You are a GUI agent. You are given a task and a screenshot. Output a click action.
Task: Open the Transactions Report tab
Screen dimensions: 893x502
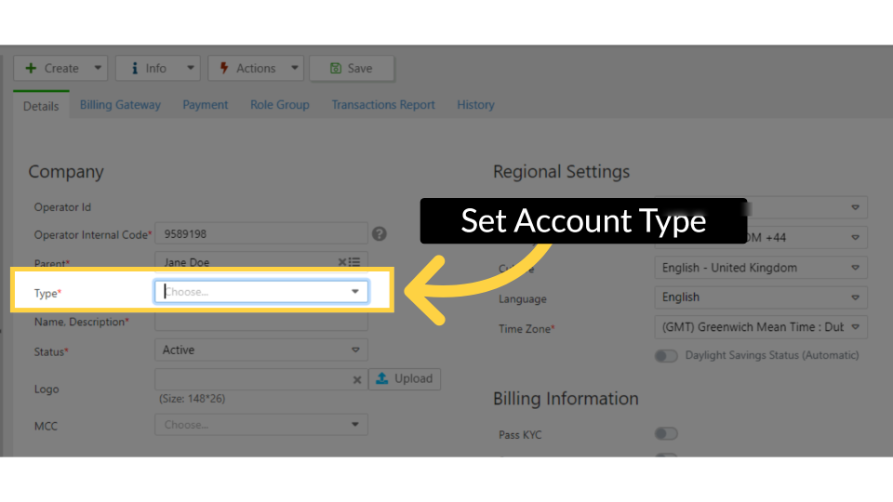click(x=383, y=105)
